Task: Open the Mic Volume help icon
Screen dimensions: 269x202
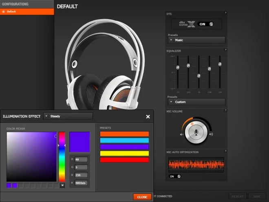Action: tap(225, 111)
